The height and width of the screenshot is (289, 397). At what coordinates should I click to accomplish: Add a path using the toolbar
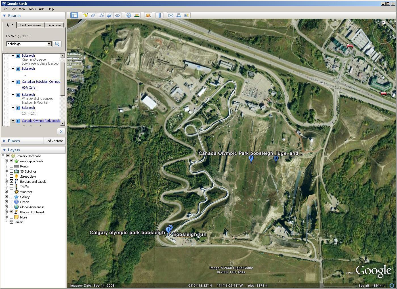[x=102, y=15]
